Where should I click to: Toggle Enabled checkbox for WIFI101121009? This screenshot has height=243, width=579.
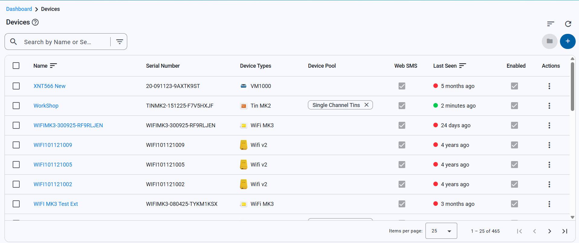point(514,145)
